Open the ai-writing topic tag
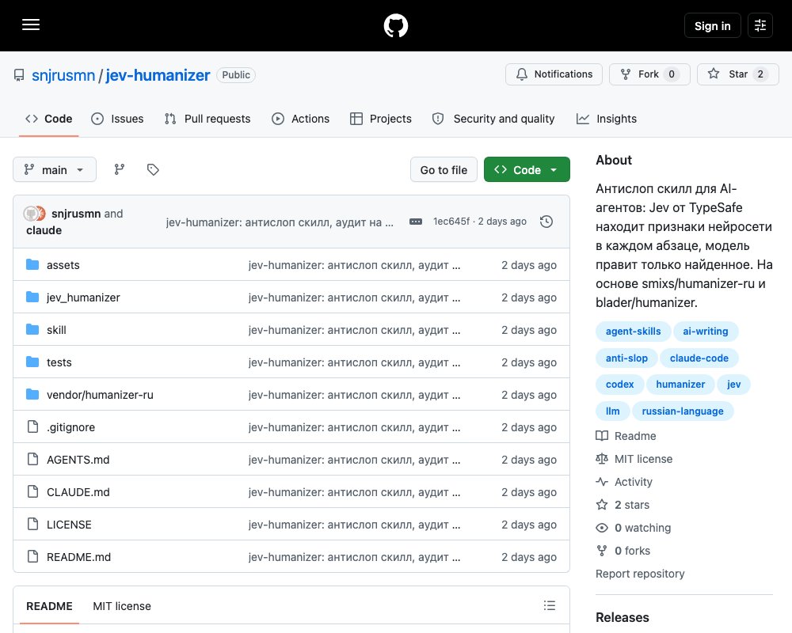 [706, 332]
